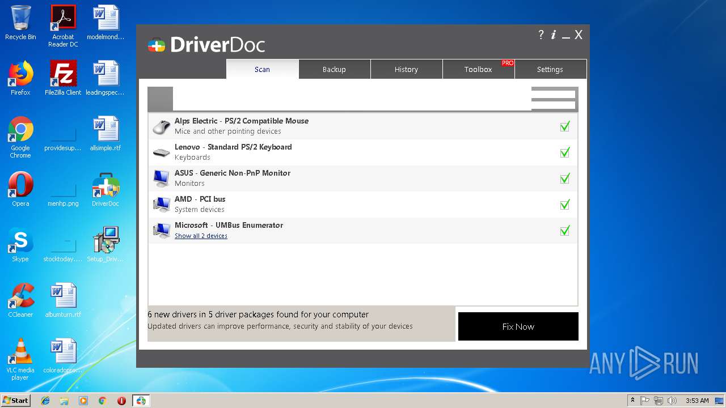Open the Toolbox PRO tab
The width and height of the screenshot is (726, 408).
(478, 69)
